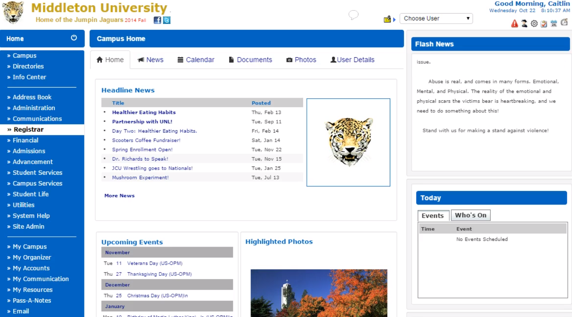Screen dimensions: 572x317
Task: Open the Choose User dropdown
Action: point(436,18)
